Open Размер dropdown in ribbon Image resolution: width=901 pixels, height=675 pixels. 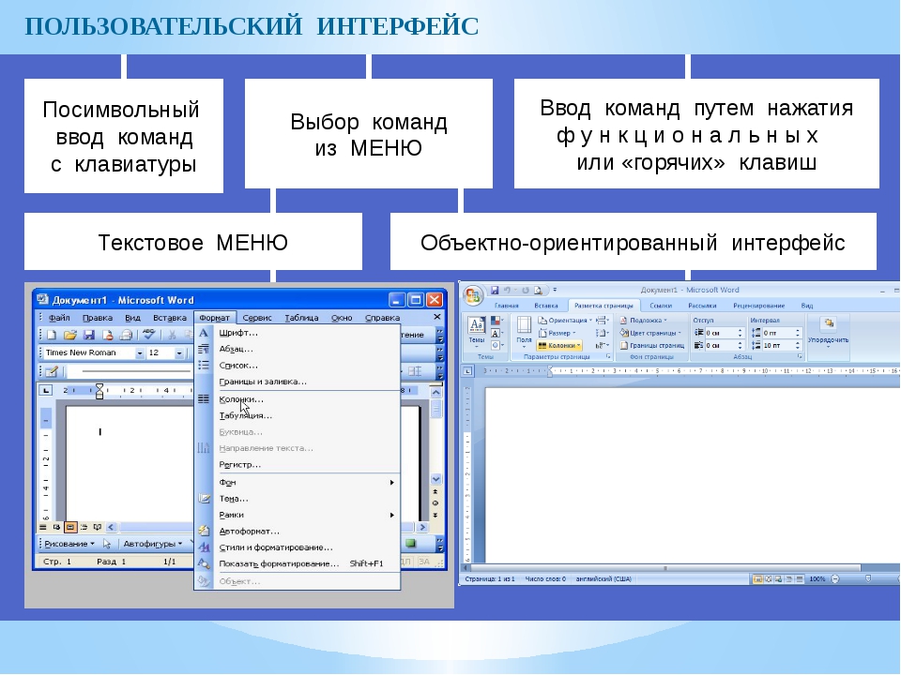(557, 333)
